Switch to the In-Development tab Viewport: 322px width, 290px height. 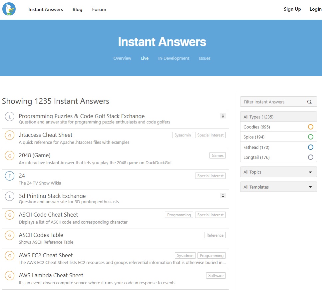[173, 58]
